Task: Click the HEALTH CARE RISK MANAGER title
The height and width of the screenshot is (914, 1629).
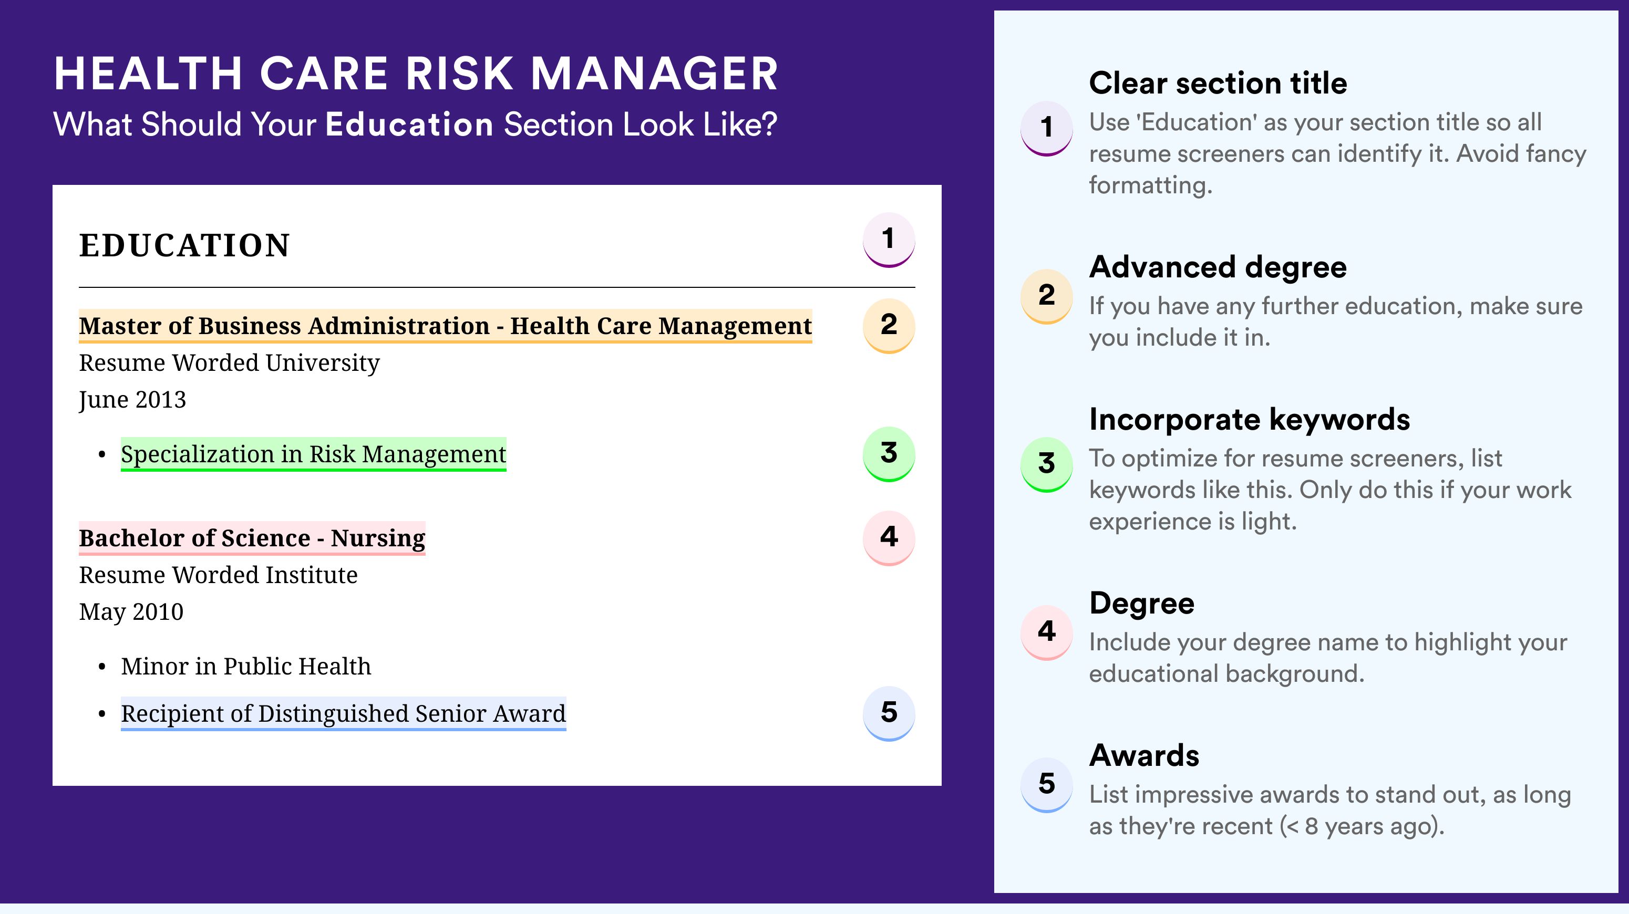Action: click(416, 74)
